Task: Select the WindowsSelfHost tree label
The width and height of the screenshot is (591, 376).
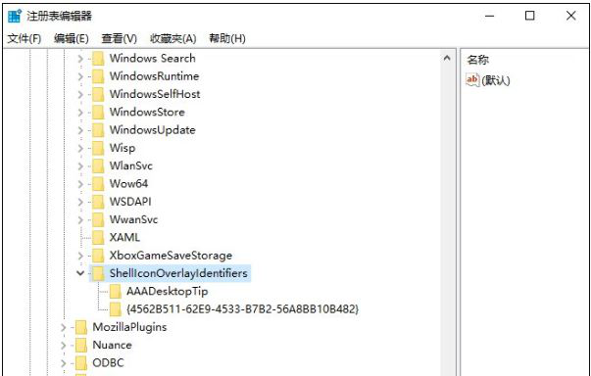Action: [155, 94]
